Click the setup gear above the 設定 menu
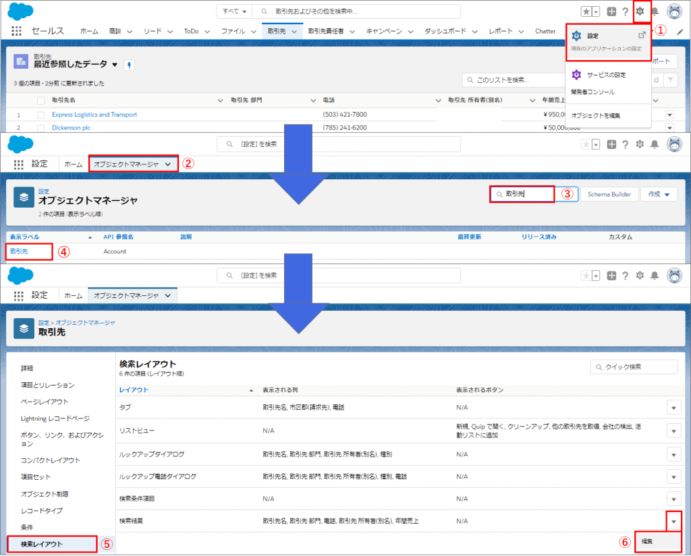The height and width of the screenshot is (556, 691). point(640,11)
